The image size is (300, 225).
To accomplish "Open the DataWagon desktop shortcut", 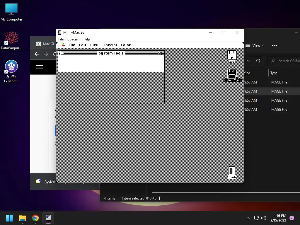I will click(x=11, y=41).
